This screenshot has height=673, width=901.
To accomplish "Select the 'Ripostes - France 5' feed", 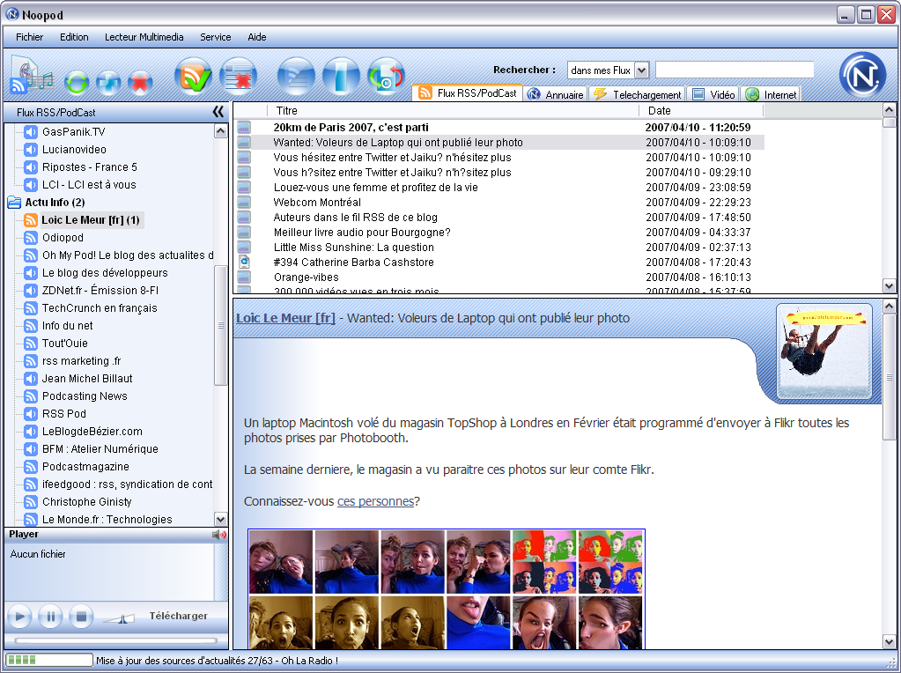I will (90, 167).
